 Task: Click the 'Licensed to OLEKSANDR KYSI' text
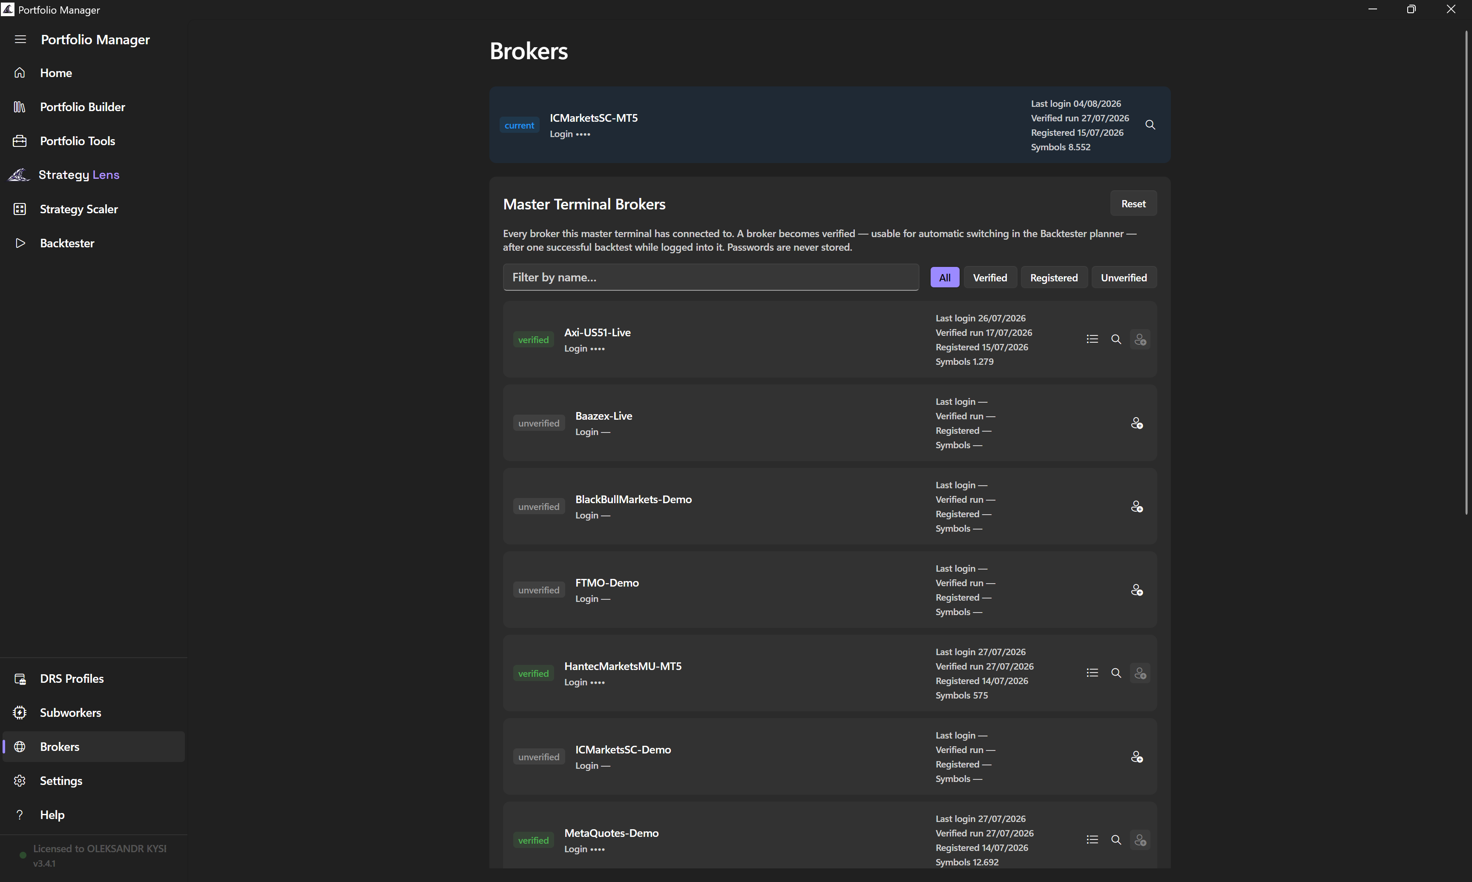100,849
